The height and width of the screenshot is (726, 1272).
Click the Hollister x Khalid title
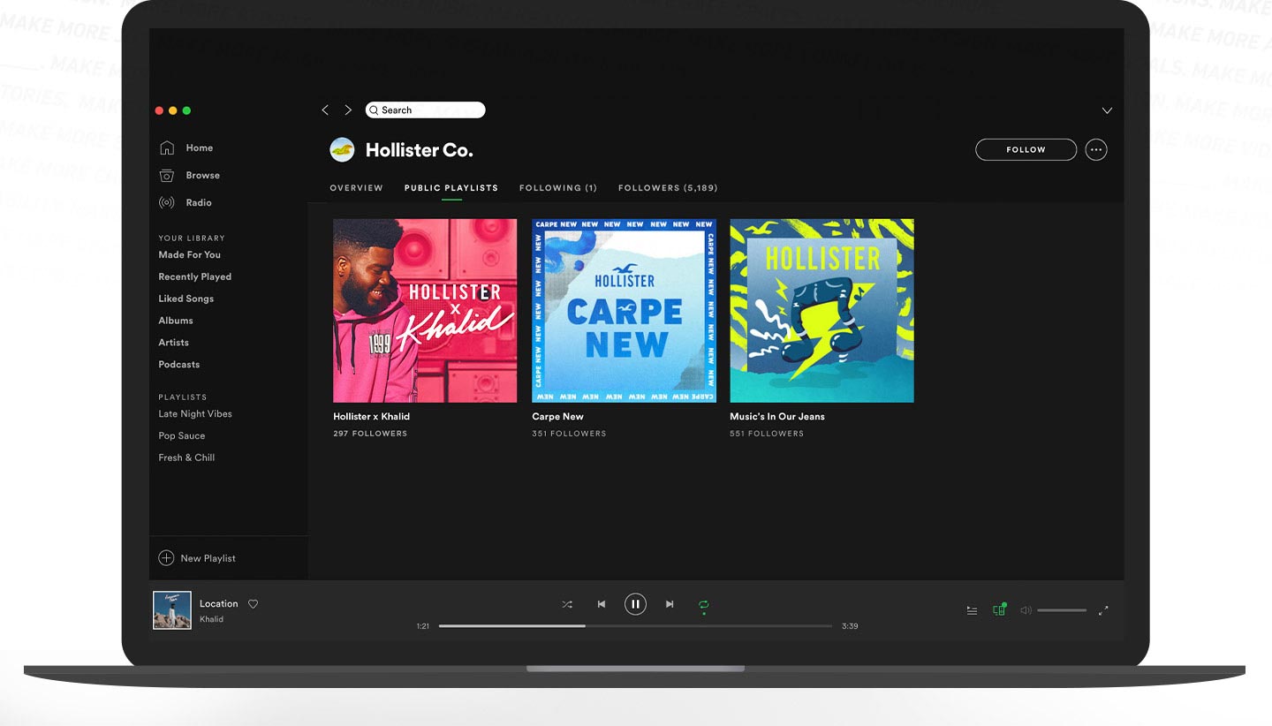(372, 417)
